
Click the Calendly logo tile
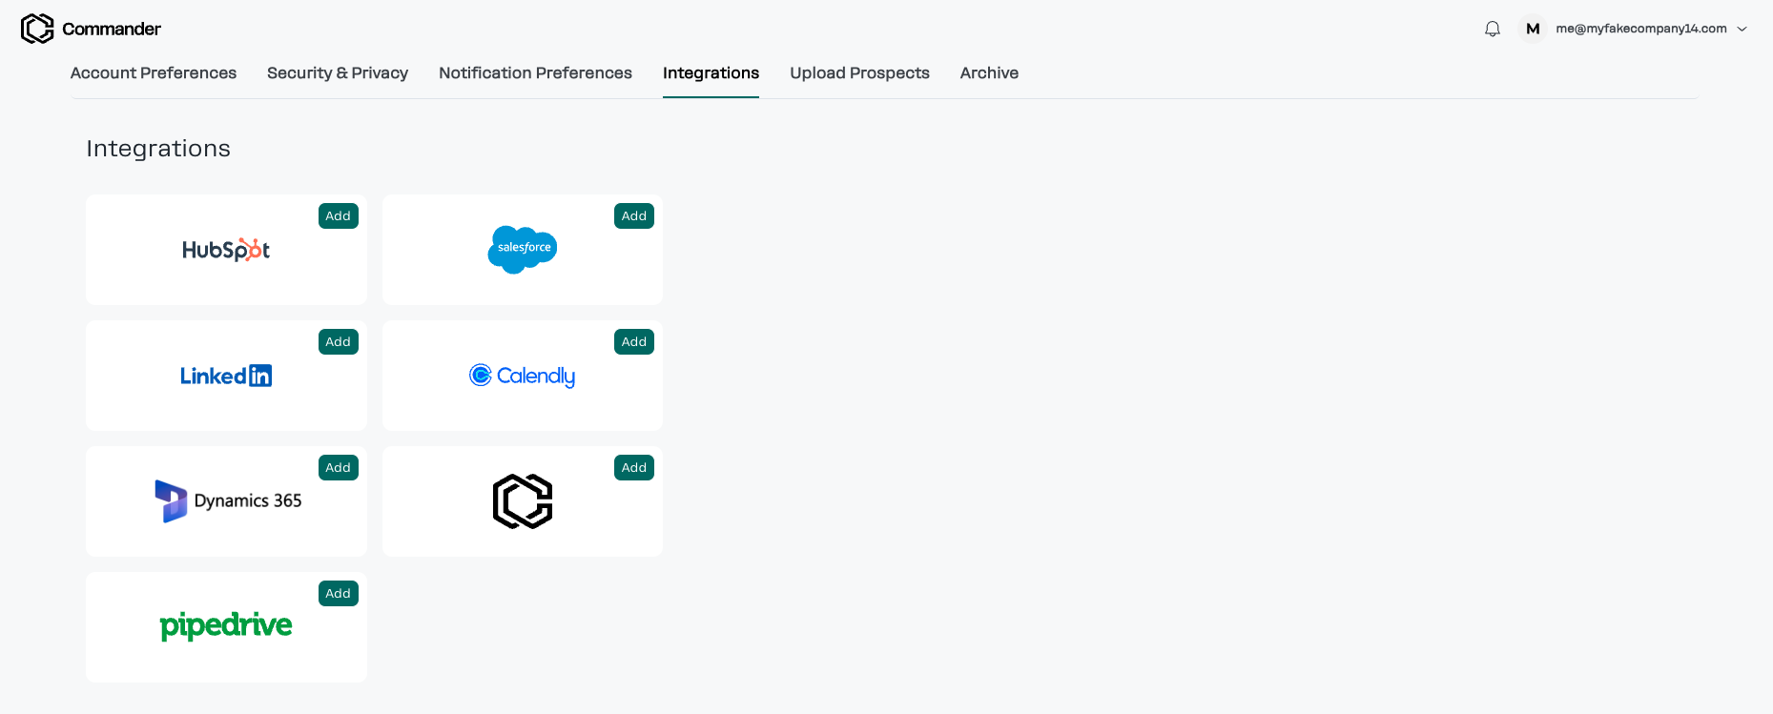pyautogui.click(x=522, y=376)
